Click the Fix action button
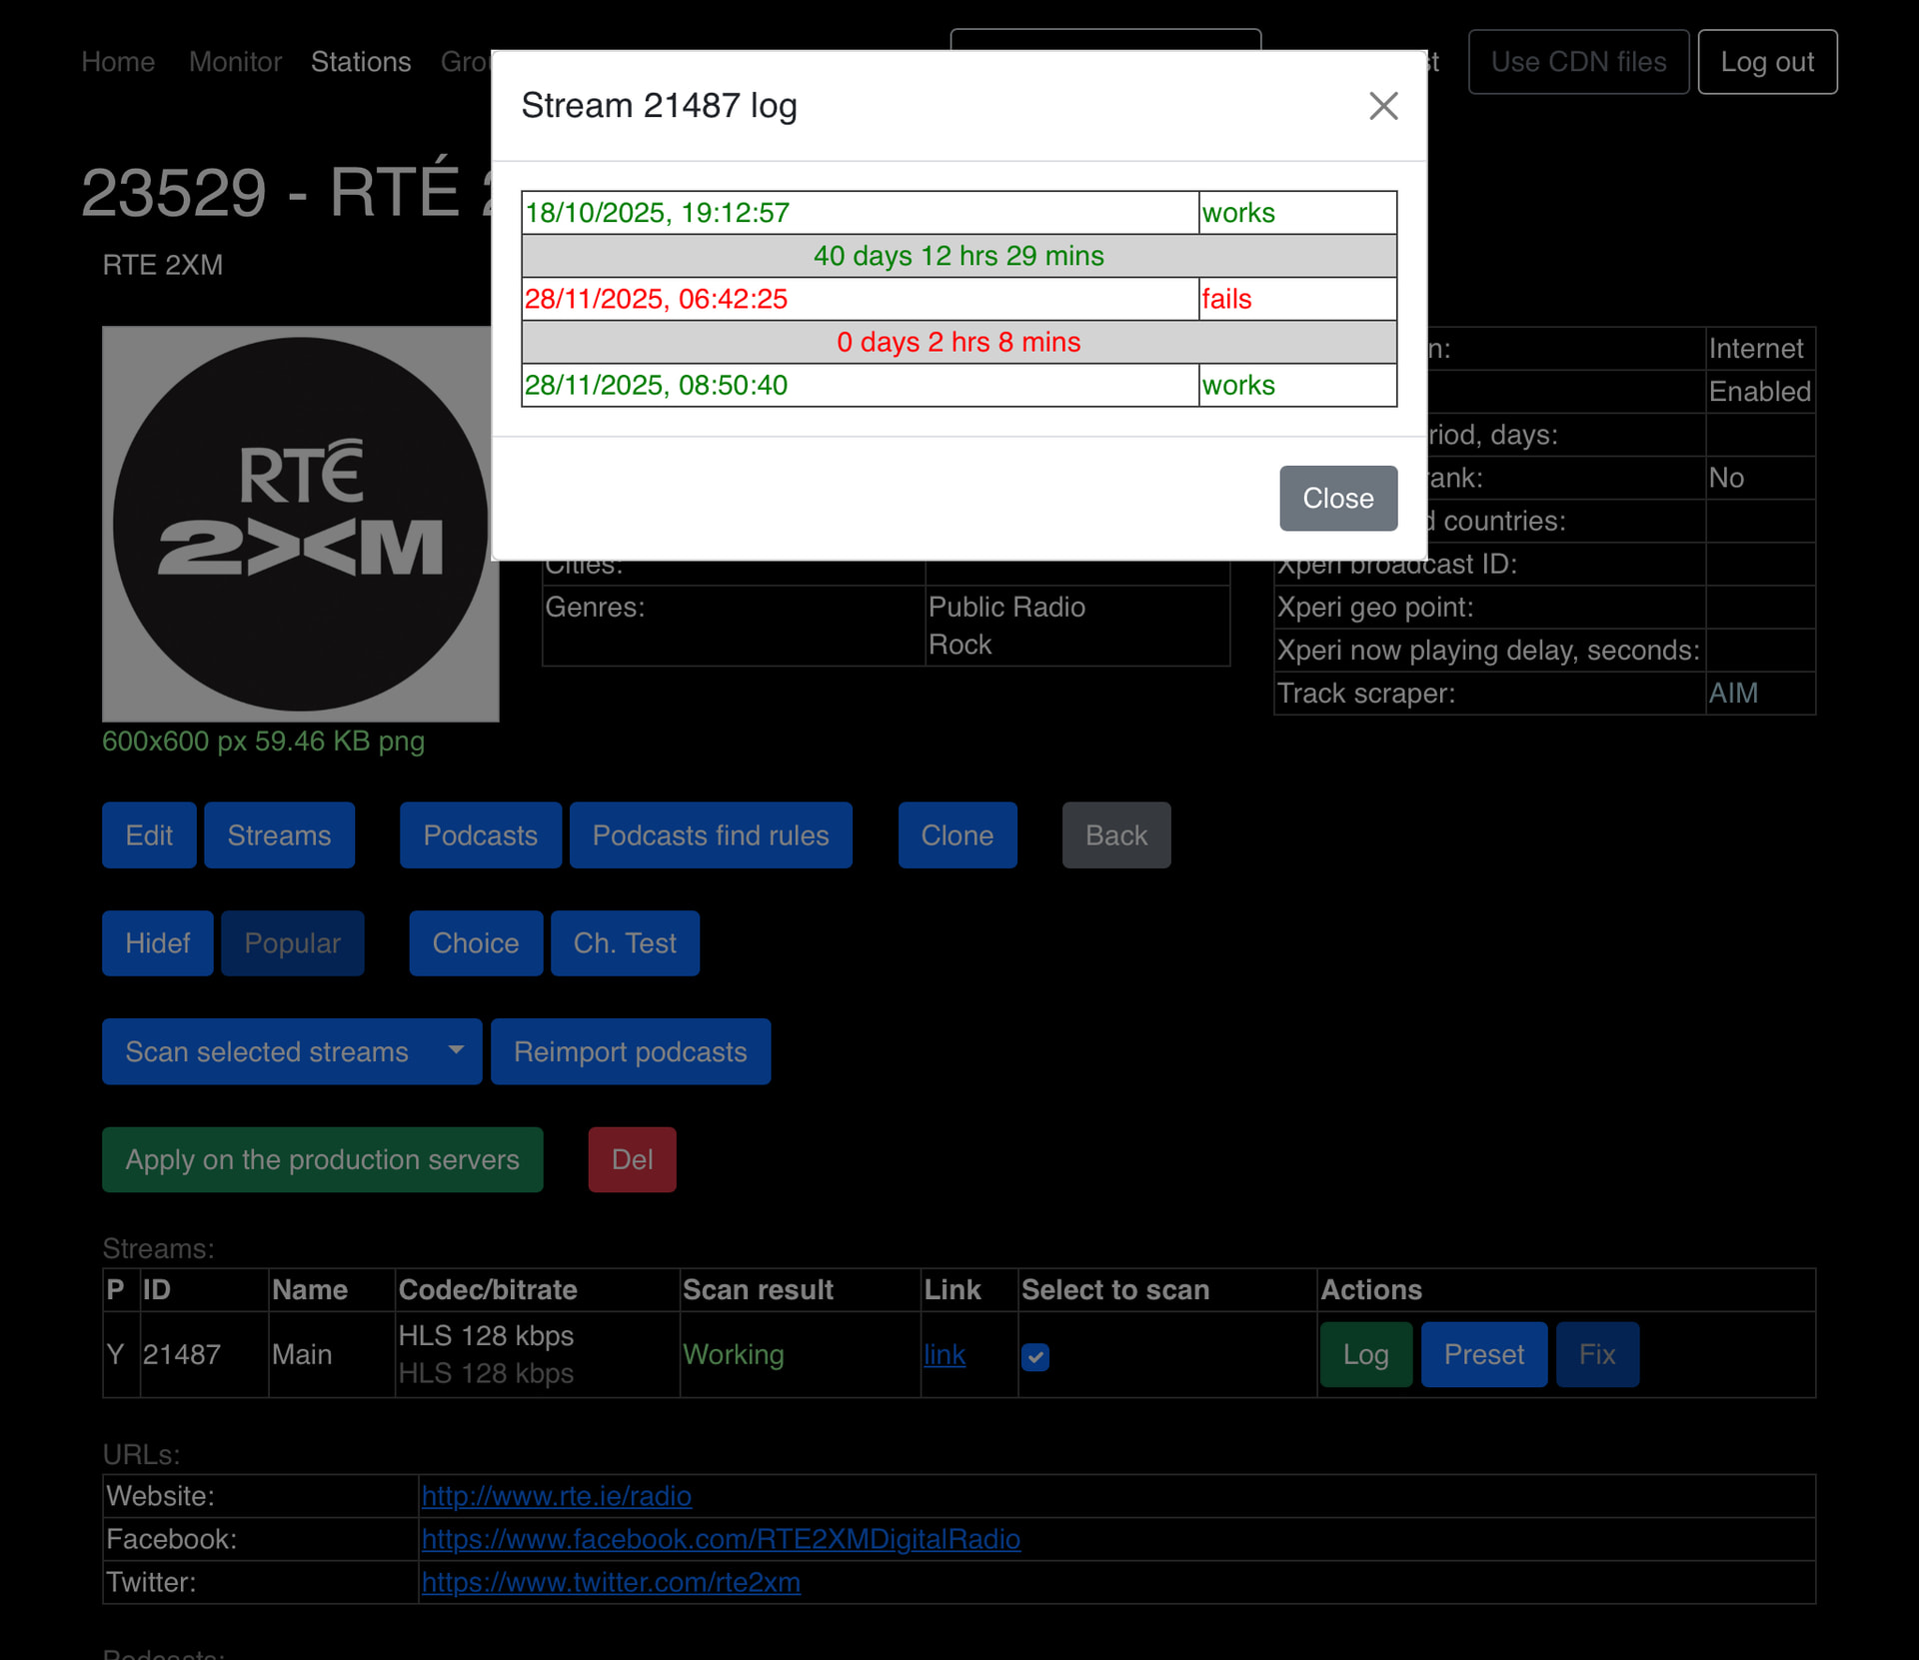The image size is (1919, 1660). (x=1596, y=1354)
